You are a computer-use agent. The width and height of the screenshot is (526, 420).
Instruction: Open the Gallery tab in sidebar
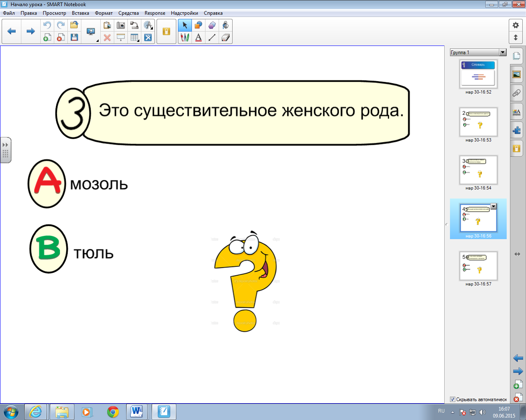point(517,75)
